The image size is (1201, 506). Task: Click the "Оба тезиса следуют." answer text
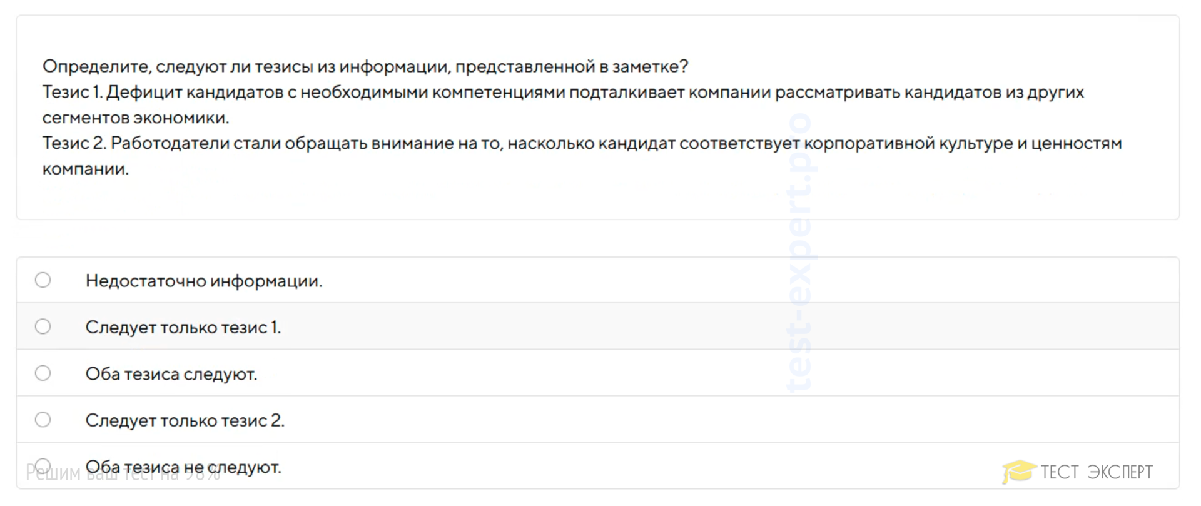tap(171, 374)
